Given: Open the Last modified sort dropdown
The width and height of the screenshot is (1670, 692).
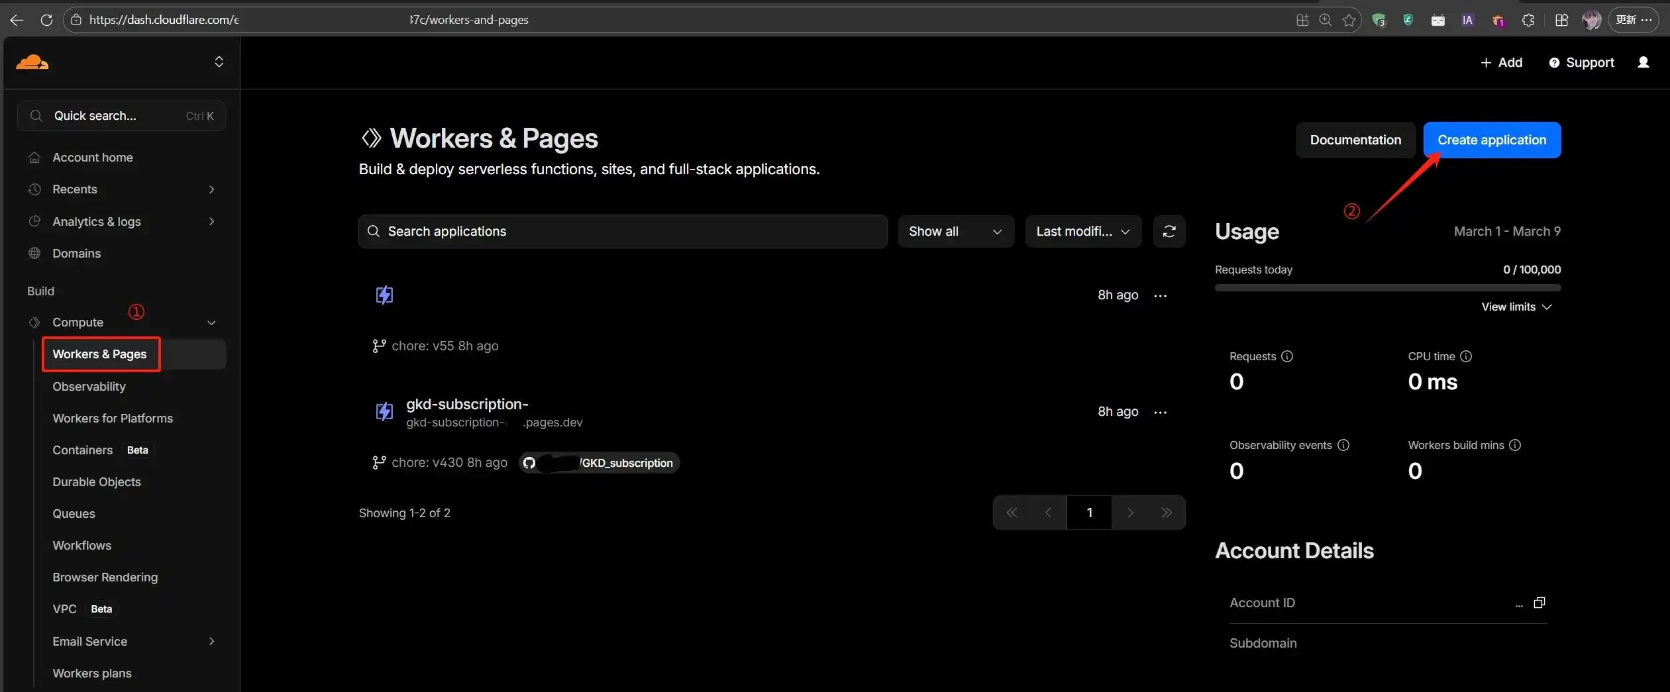Looking at the screenshot, I should tap(1083, 231).
